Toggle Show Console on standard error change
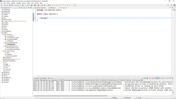Image resolution: width=176 pixels, height=99 pixels. 158,78
